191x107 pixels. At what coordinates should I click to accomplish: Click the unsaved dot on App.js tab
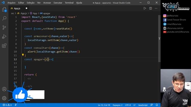(27, 8)
